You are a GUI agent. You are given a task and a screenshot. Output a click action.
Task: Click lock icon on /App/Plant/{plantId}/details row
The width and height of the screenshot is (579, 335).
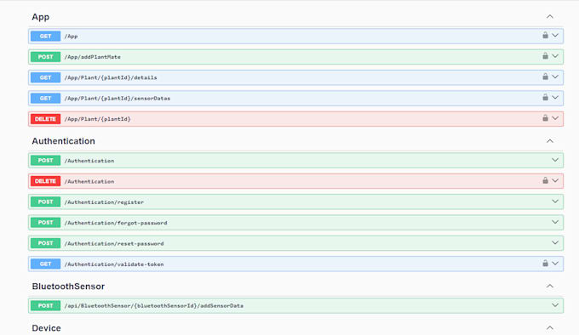tap(545, 77)
